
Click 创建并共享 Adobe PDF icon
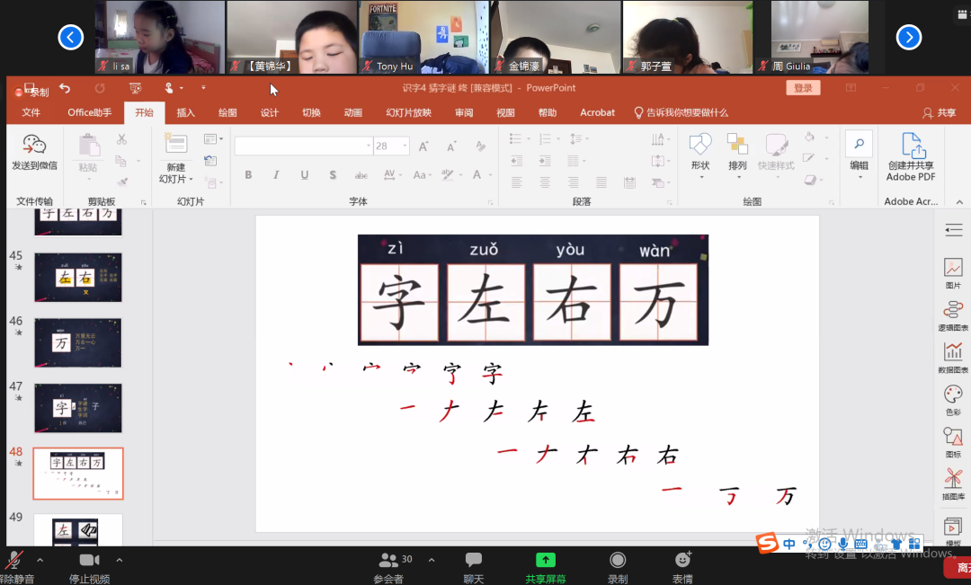pyautogui.click(x=911, y=153)
